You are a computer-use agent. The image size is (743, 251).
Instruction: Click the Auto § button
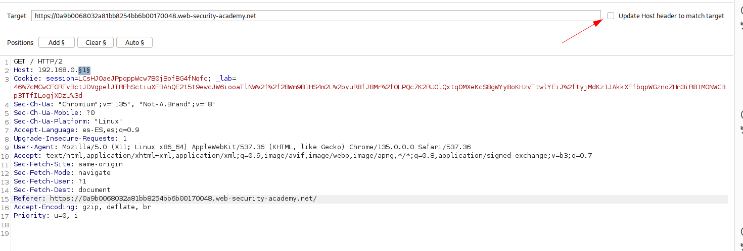[134, 42]
